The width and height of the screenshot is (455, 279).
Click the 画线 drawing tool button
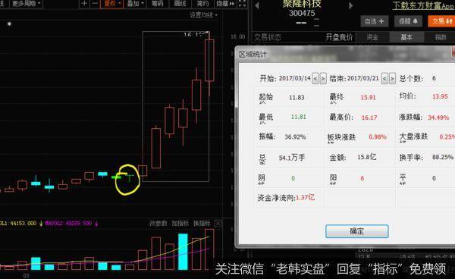coord(180,4)
